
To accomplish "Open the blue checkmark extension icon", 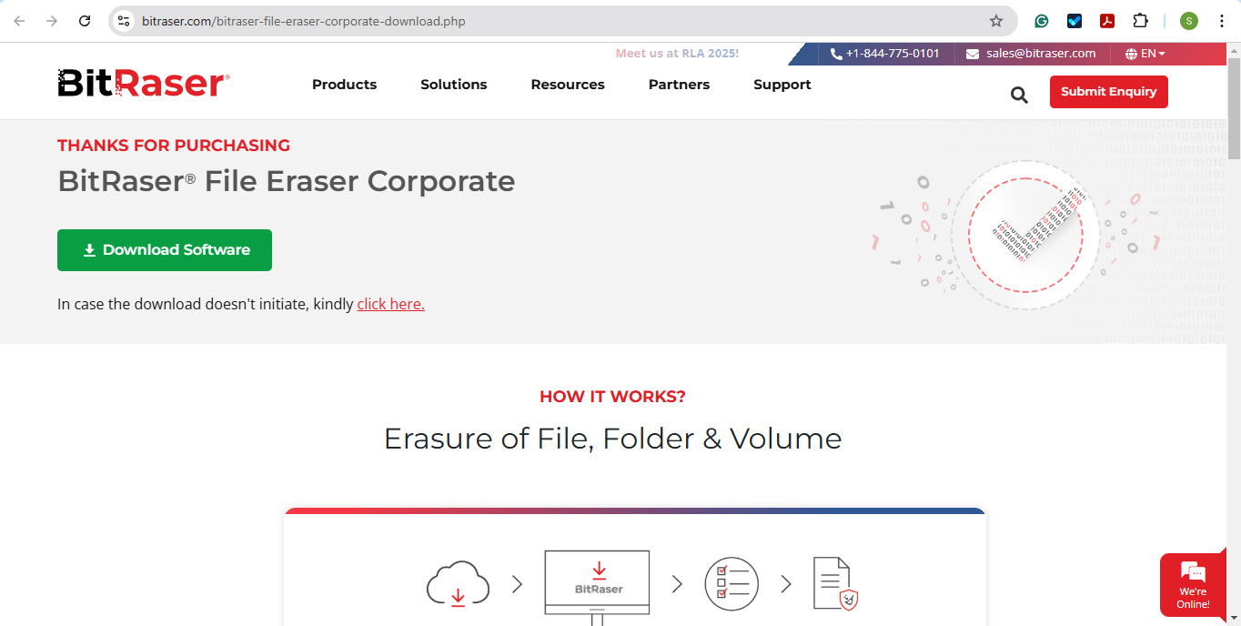I will 1075,20.
